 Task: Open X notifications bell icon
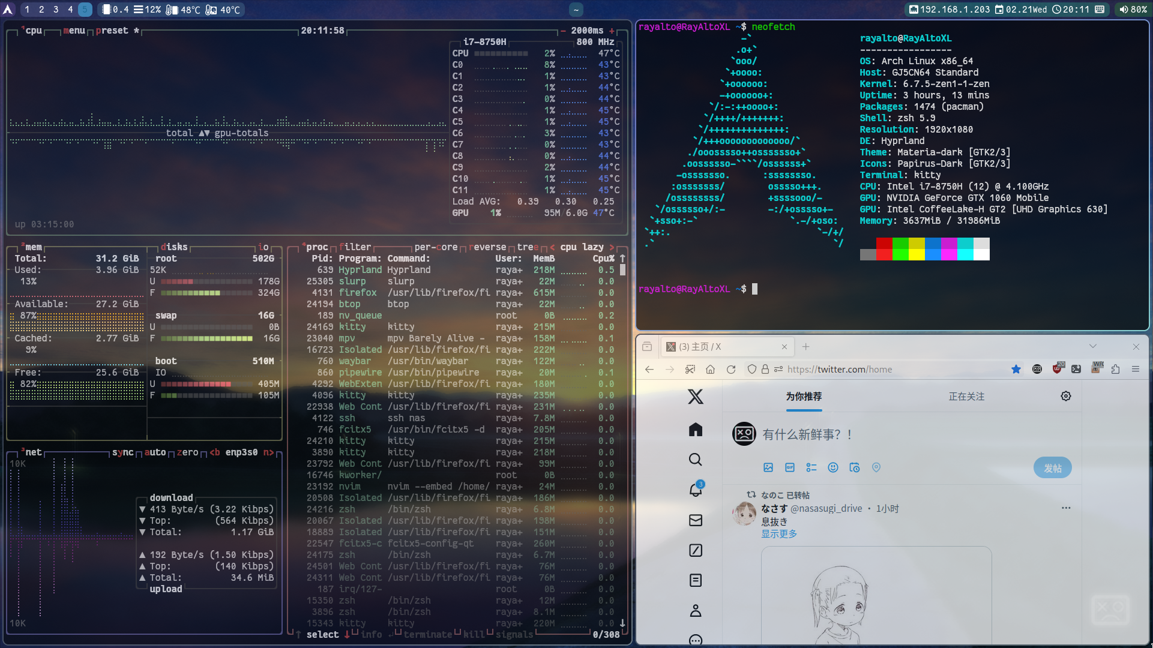(695, 490)
